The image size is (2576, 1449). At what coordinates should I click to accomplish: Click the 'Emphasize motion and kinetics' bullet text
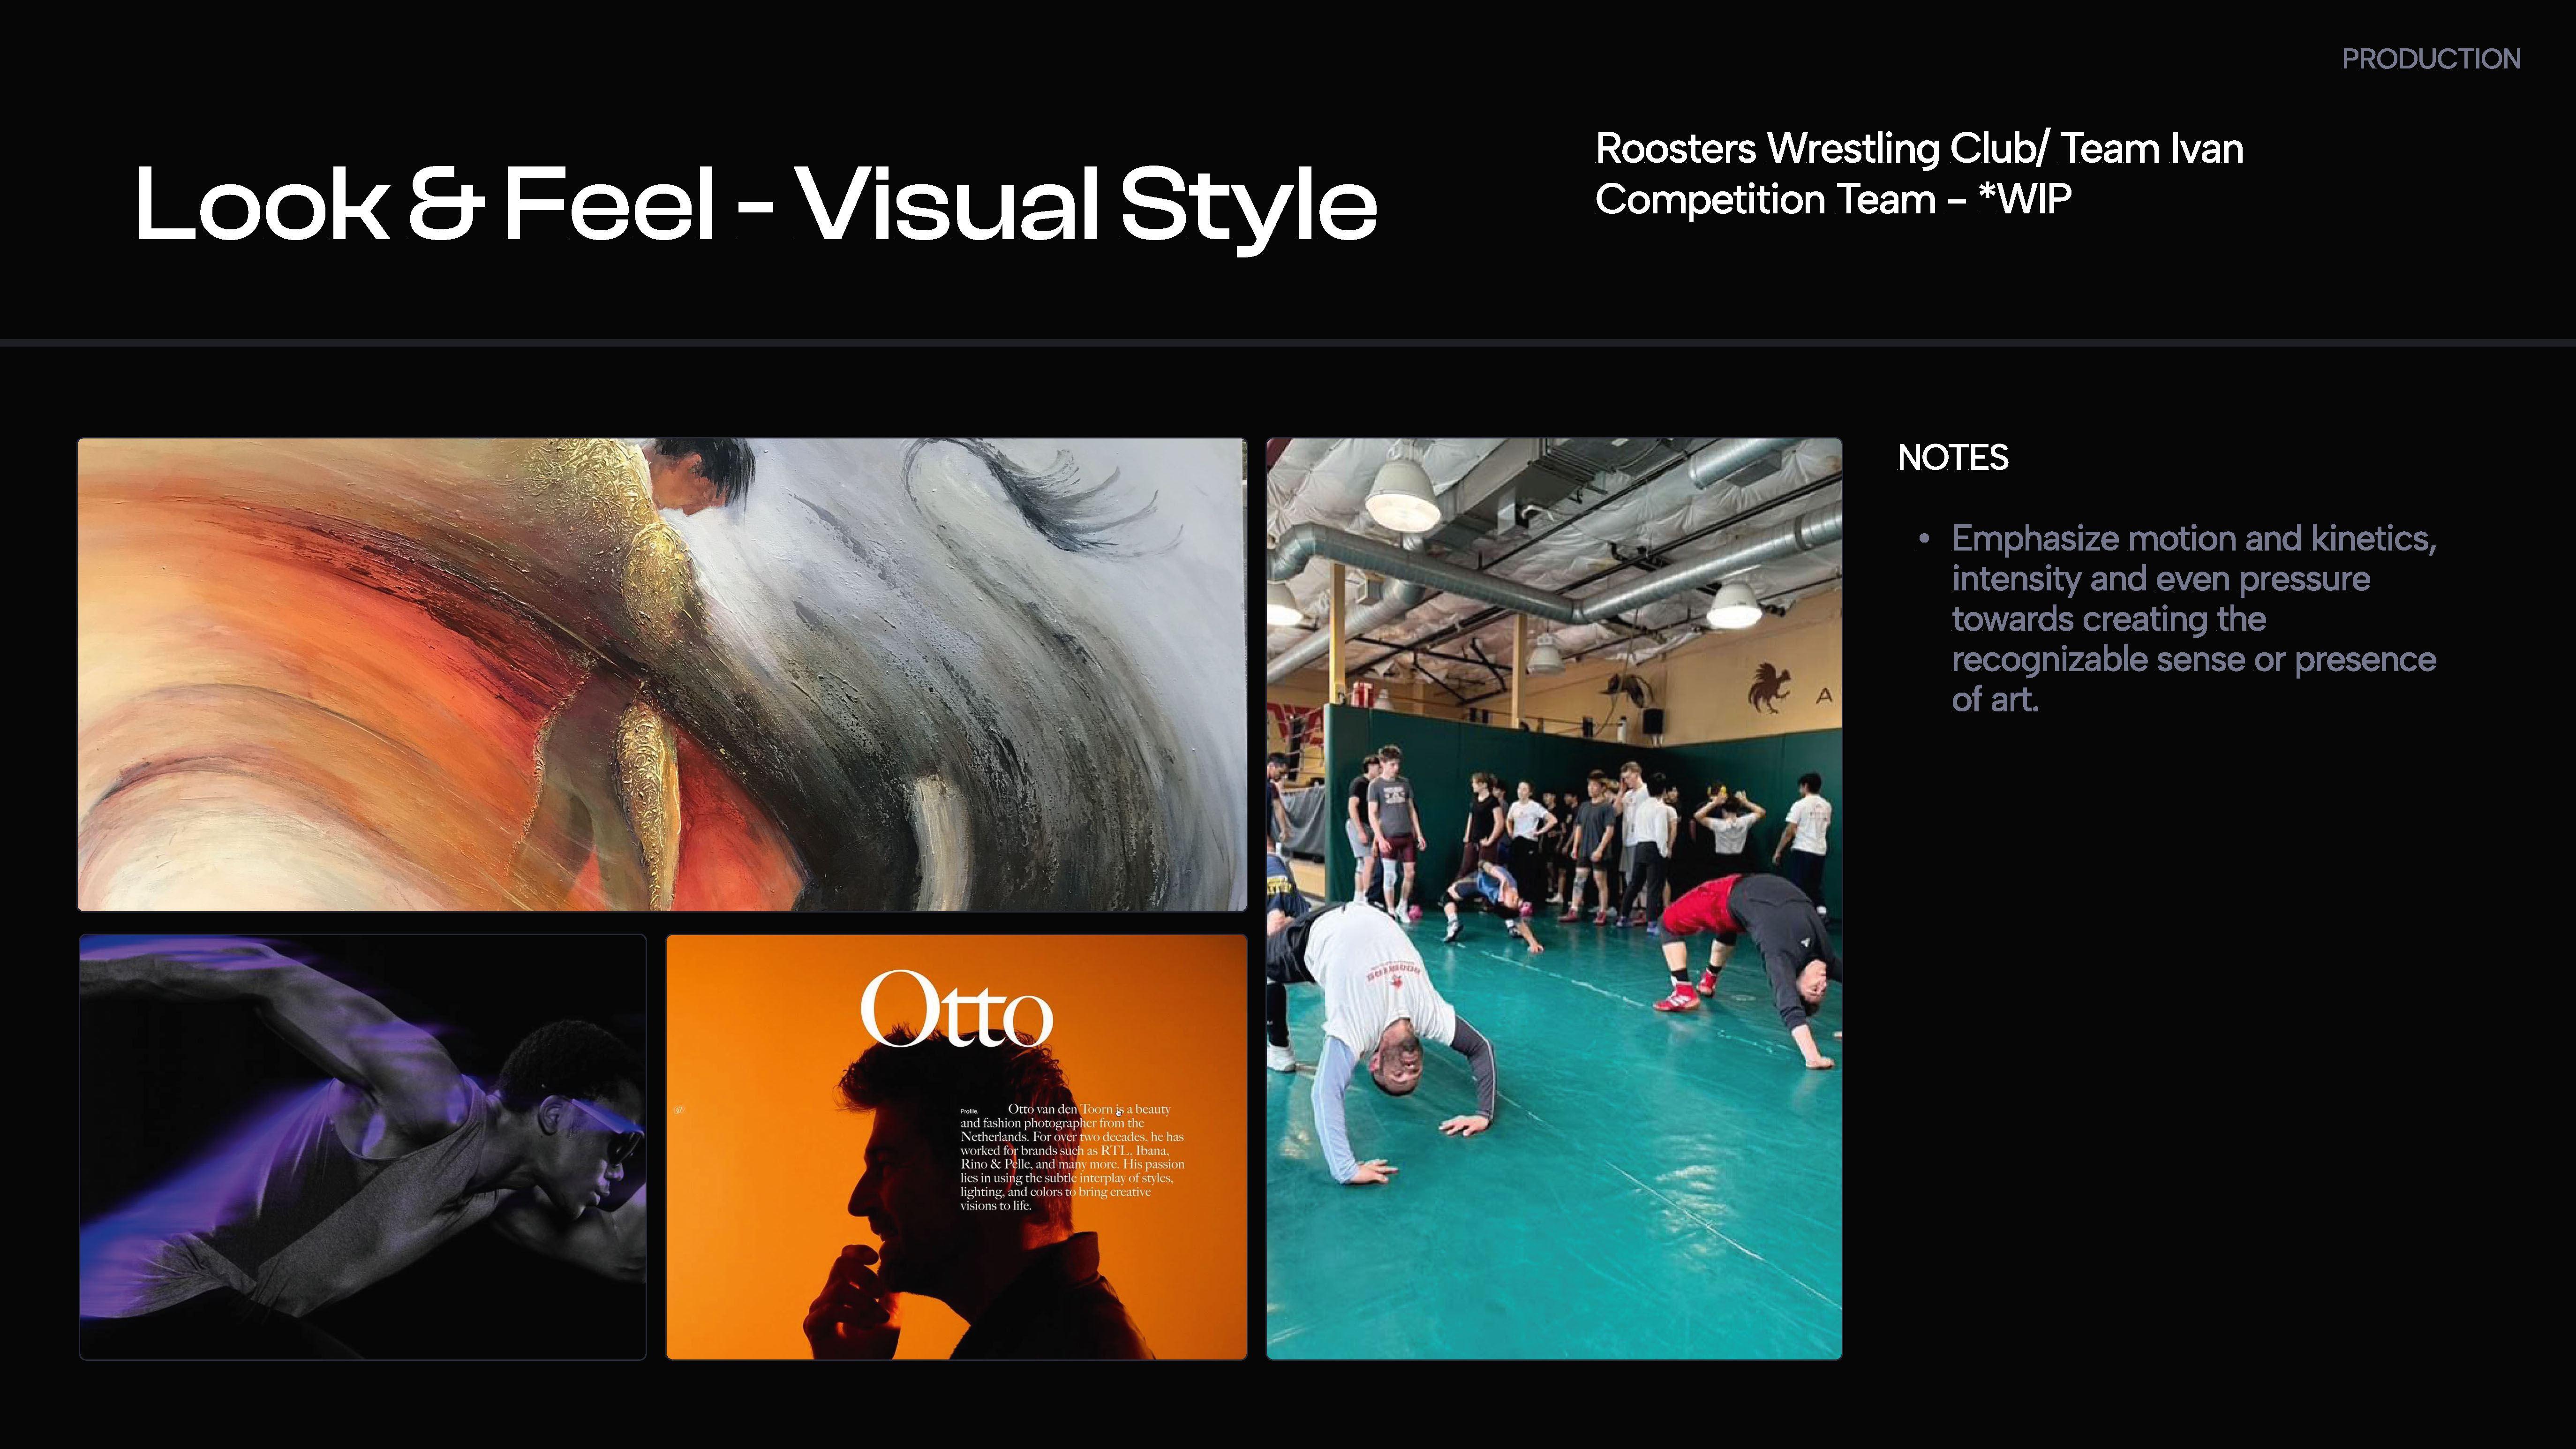click(2194, 618)
